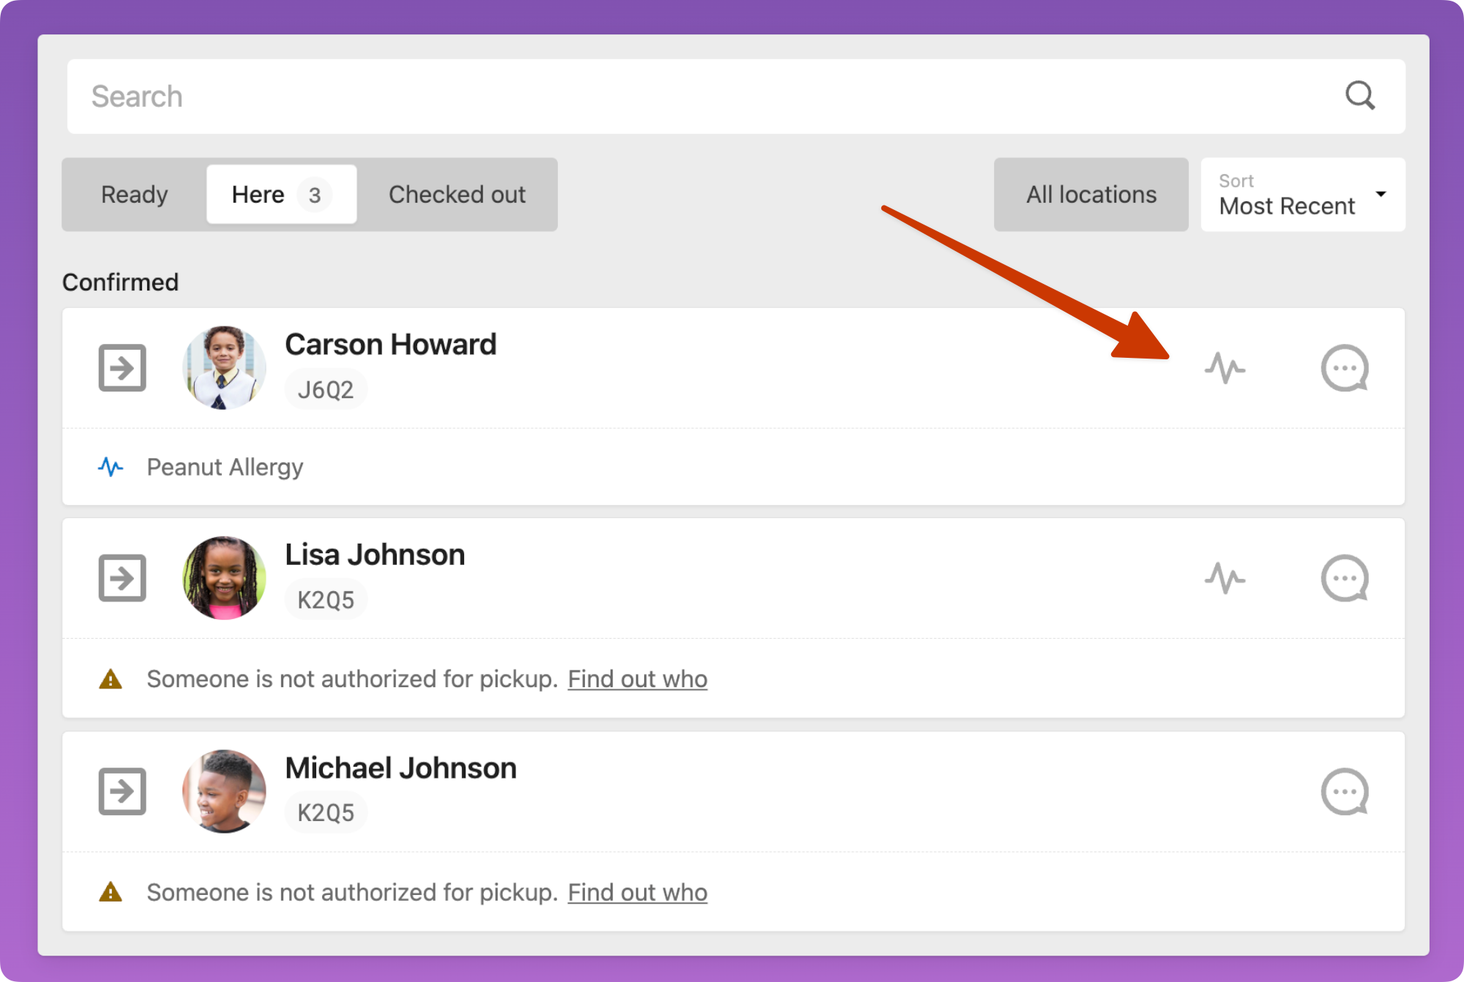The width and height of the screenshot is (1464, 982).
Task: Click the Peanut Allergy note row
Action: [733, 467]
